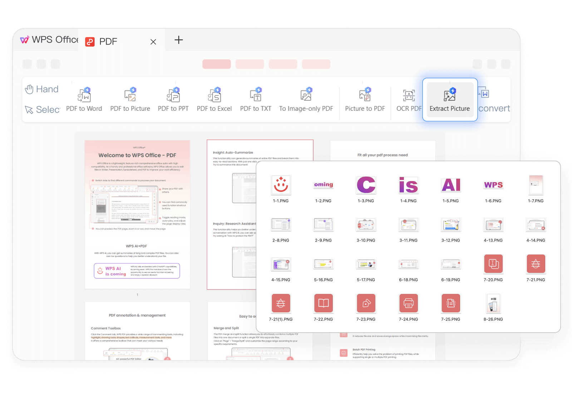
Task: Select the 1-3.PNG letter C image
Action: coord(366,185)
